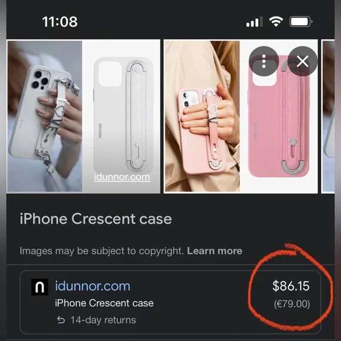This screenshot has width=341, height=341.
Task: Open the idunnor.com overlay link on image
Action: 122,177
